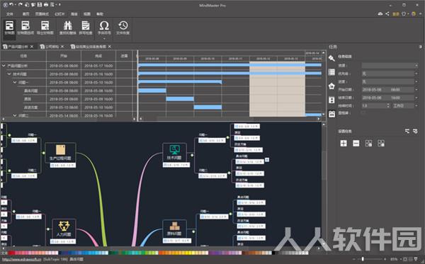Expand the Omega symbol dropdown arrow
The width and height of the screenshot is (425, 264).
(x=104, y=38)
